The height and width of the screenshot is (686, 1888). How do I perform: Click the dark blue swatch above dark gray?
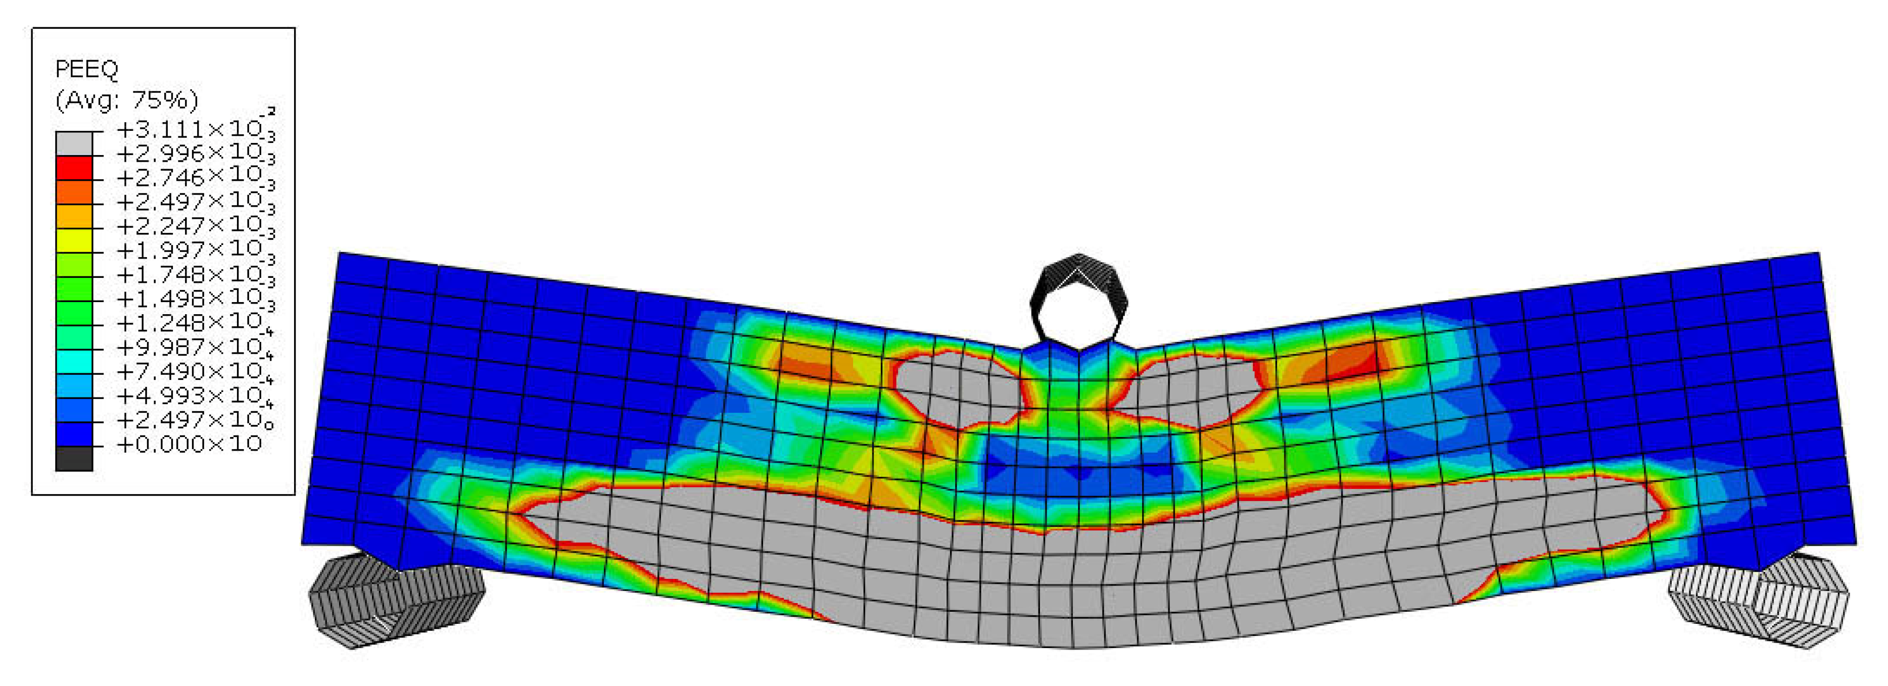point(74,434)
